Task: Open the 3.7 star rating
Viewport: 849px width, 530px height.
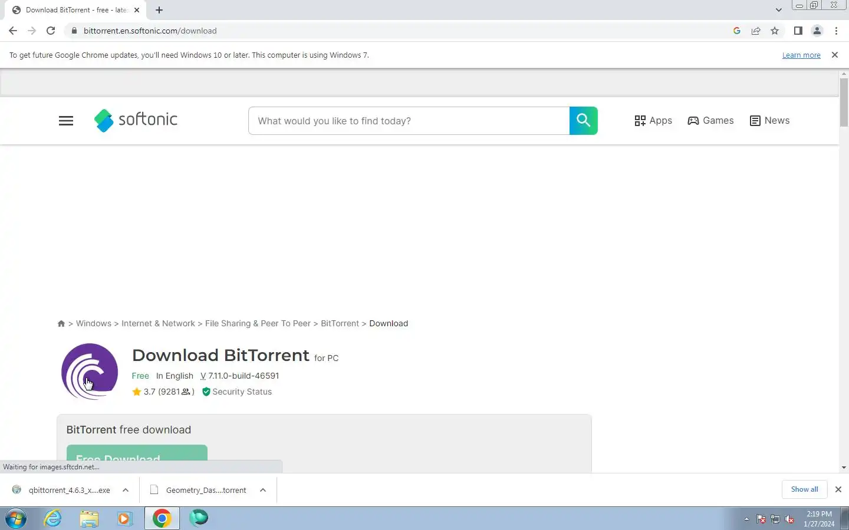Action: click(163, 392)
